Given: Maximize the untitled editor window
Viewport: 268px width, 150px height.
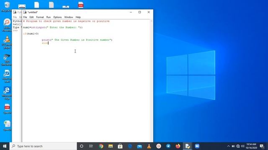Looking at the screenshot, I should [x=139, y=12].
